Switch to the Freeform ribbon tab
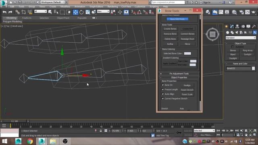258x145 pixels. point(27,18)
